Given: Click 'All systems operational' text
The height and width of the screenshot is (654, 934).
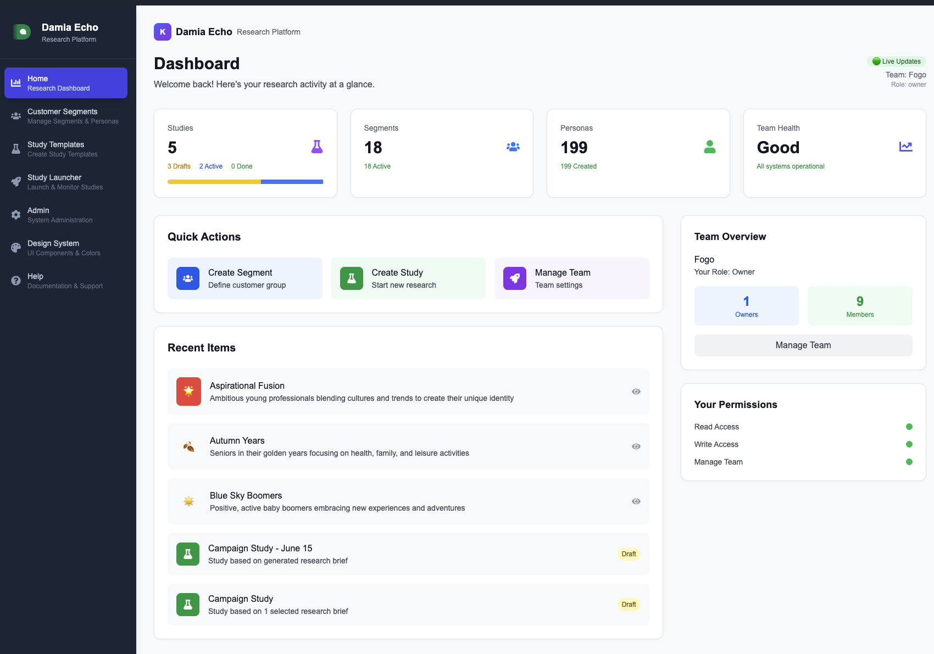Looking at the screenshot, I should (791, 166).
